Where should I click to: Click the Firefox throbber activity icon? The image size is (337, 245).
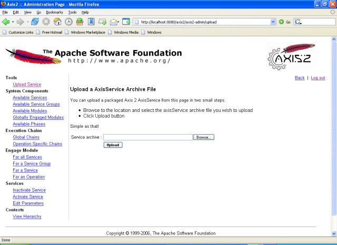(x=333, y=12)
